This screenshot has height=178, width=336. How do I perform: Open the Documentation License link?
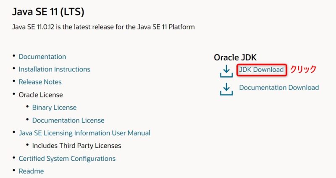click(x=68, y=120)
